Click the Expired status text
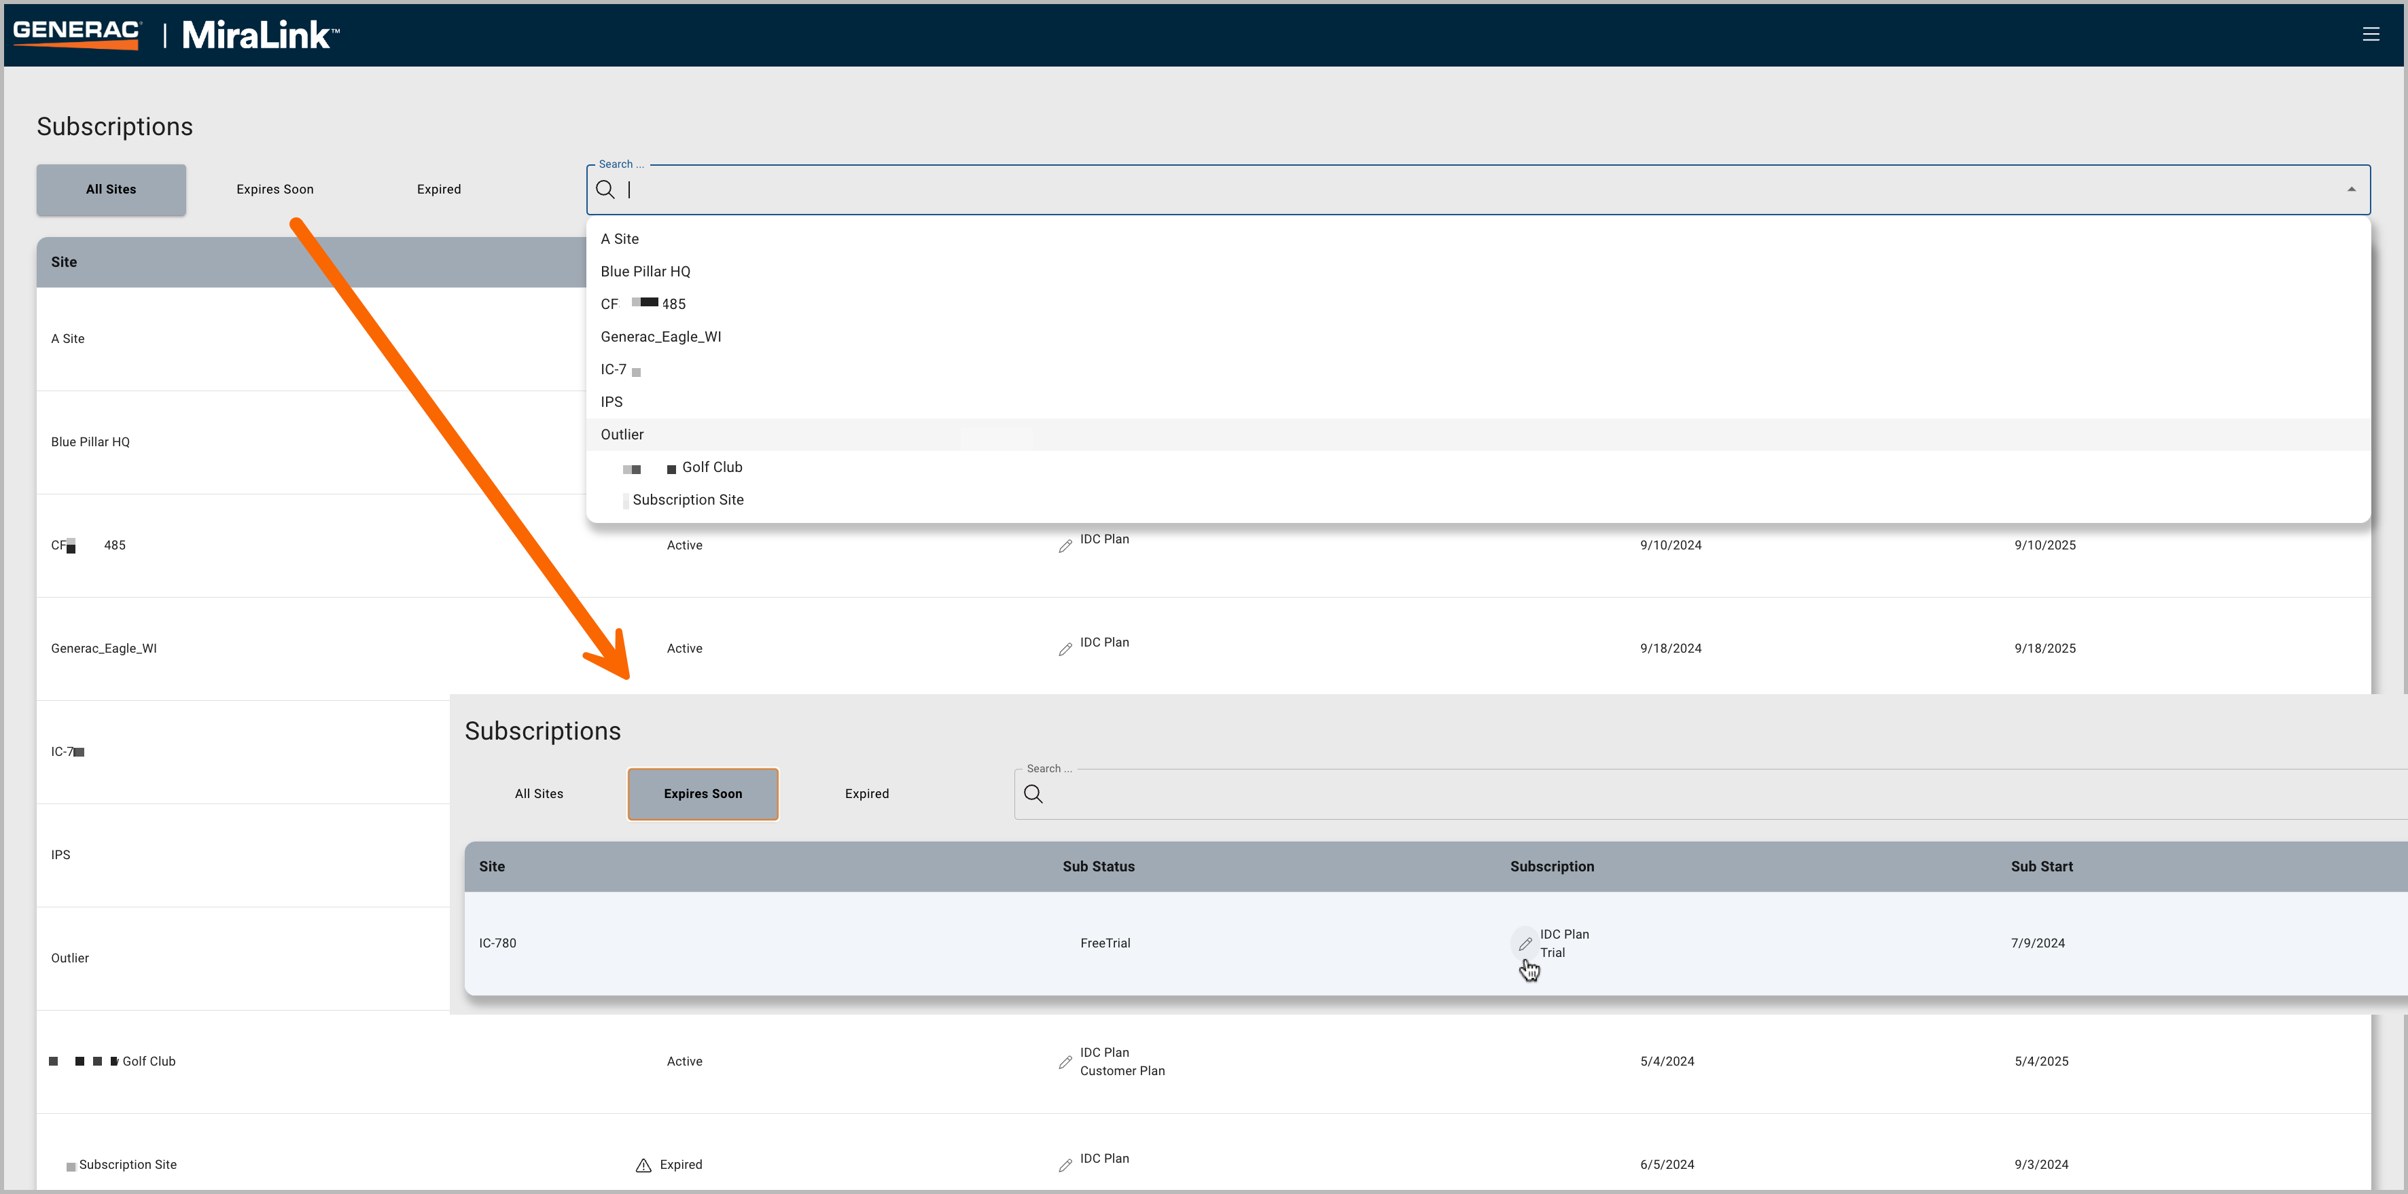Viewport: 2408px width, 1194px height. click(681, 1165)
